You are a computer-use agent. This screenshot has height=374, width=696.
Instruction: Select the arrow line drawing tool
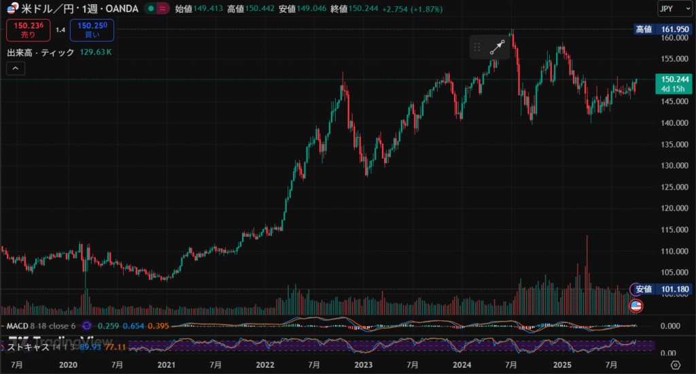click(498, 47)
